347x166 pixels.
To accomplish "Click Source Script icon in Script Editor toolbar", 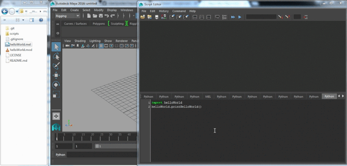I will [150, 17].
